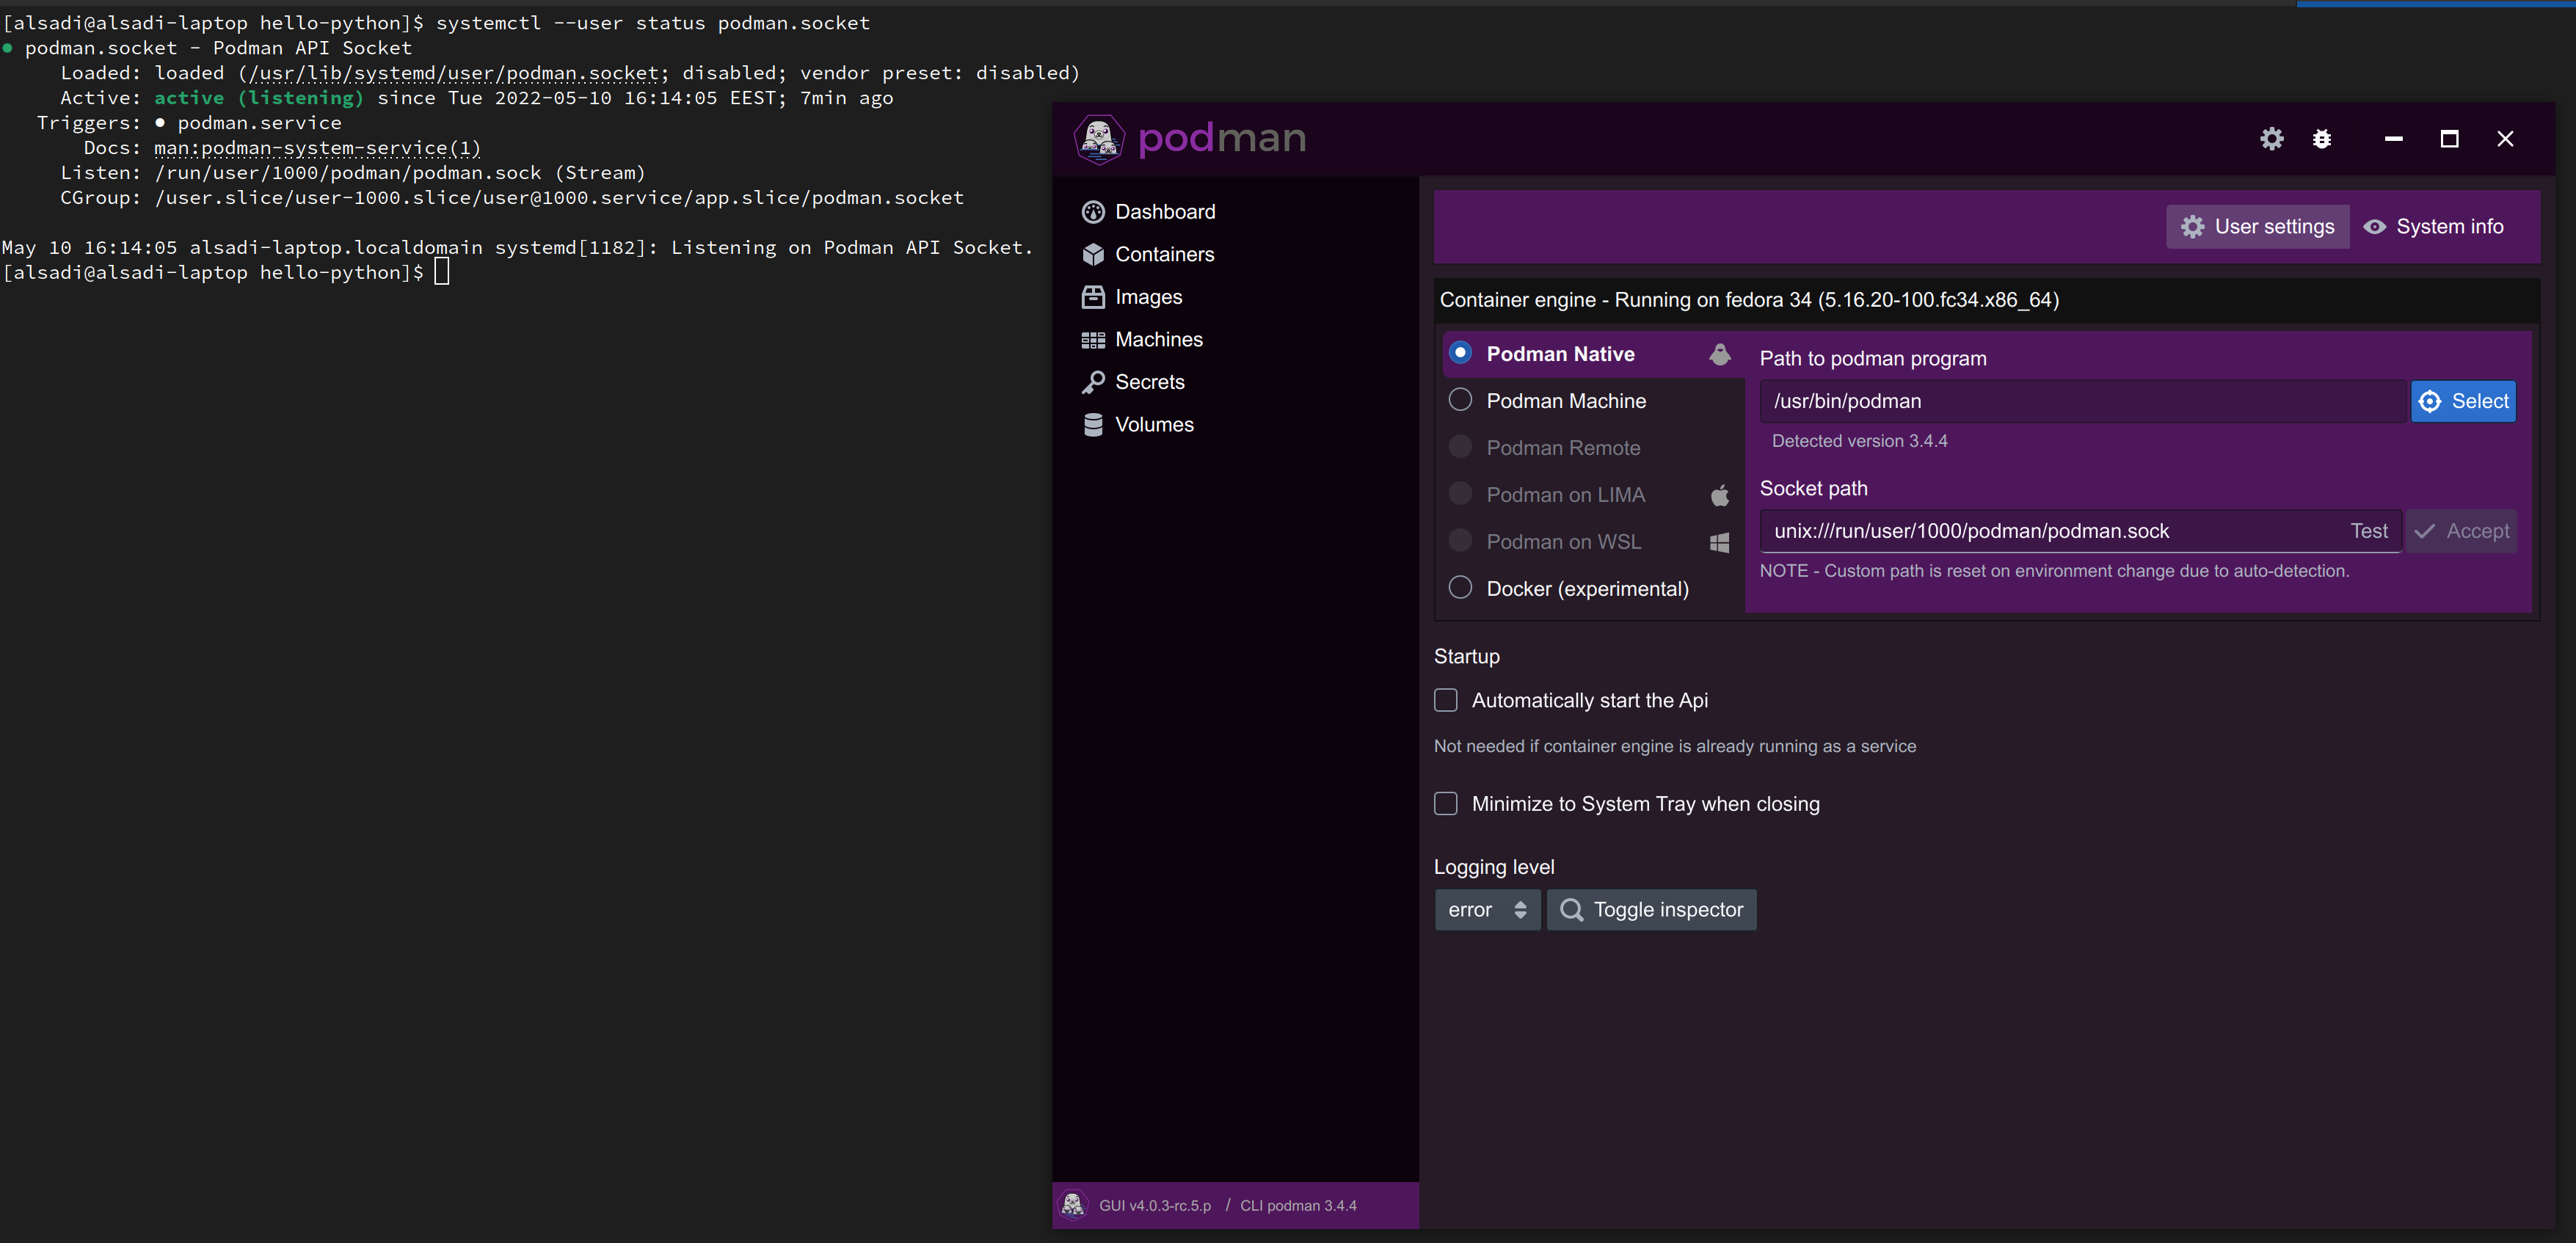
Task: Click Select to change podman program path
Action: (2463, 401)
